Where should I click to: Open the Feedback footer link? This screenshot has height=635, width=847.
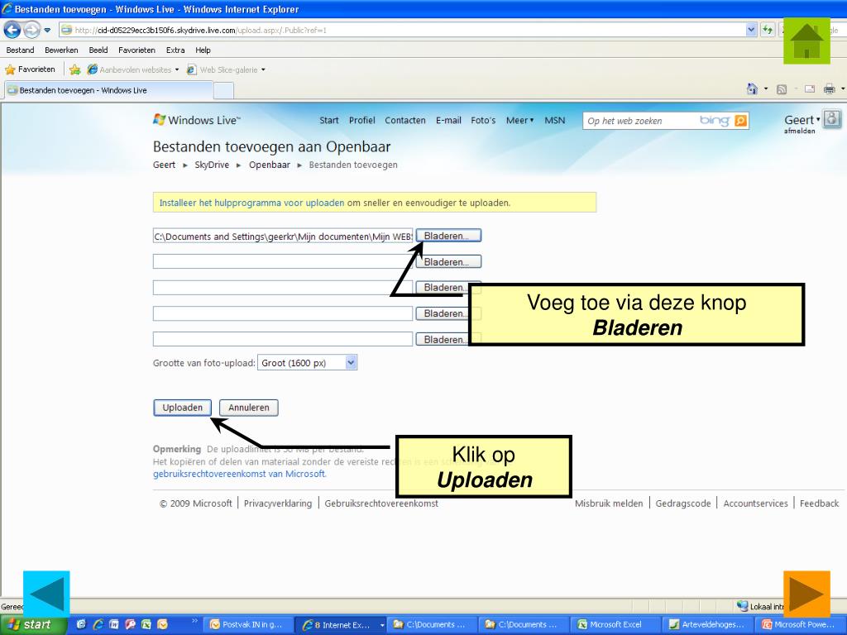[x=819, y=504]
